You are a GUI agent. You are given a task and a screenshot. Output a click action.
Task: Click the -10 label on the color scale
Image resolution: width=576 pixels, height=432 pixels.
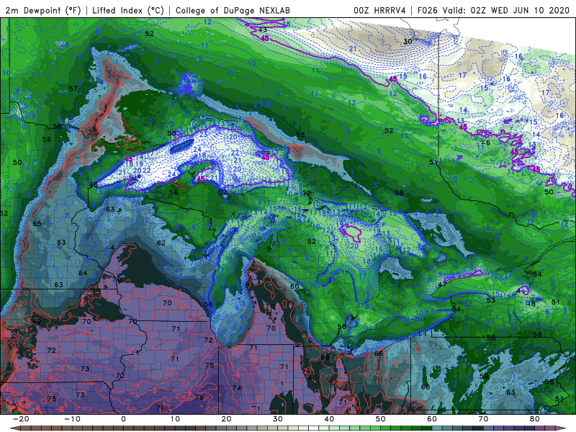click(72, 419)
